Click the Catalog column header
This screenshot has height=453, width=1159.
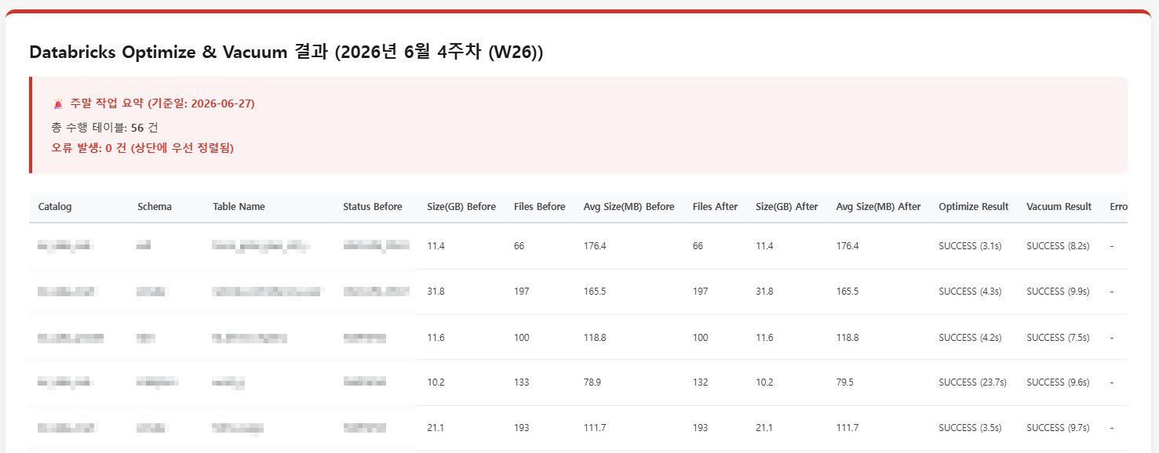point(55,207)
